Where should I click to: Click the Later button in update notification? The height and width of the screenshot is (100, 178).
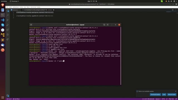(x=164, y=94)
